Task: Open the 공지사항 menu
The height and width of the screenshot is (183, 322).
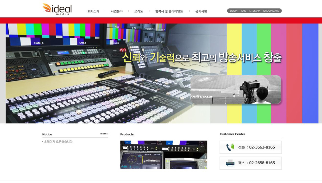Action: tap(201, 11)
